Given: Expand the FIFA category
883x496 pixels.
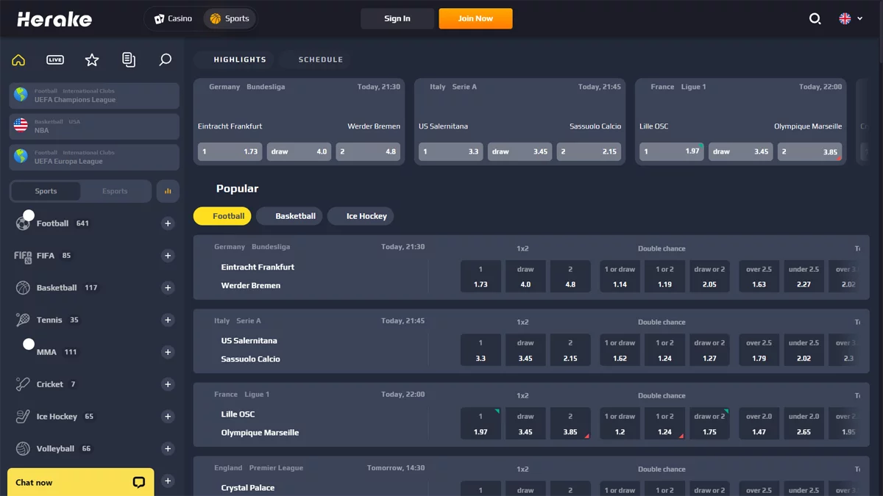Looking at the screenshot, I should [168, 256].
